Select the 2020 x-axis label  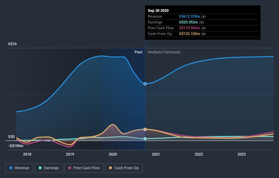pos(113,154)
